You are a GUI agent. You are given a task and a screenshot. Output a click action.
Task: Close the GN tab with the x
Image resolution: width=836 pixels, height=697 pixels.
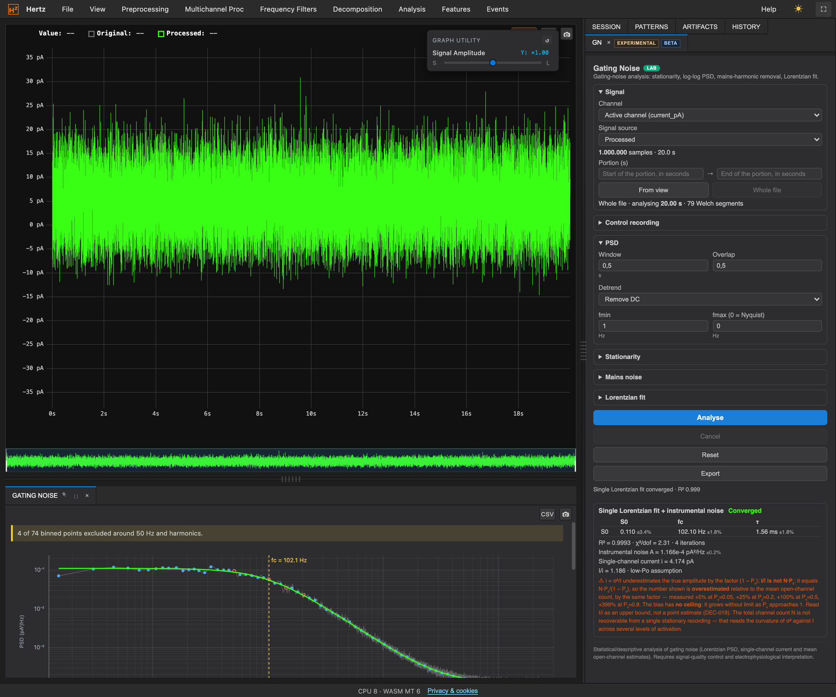608,43
